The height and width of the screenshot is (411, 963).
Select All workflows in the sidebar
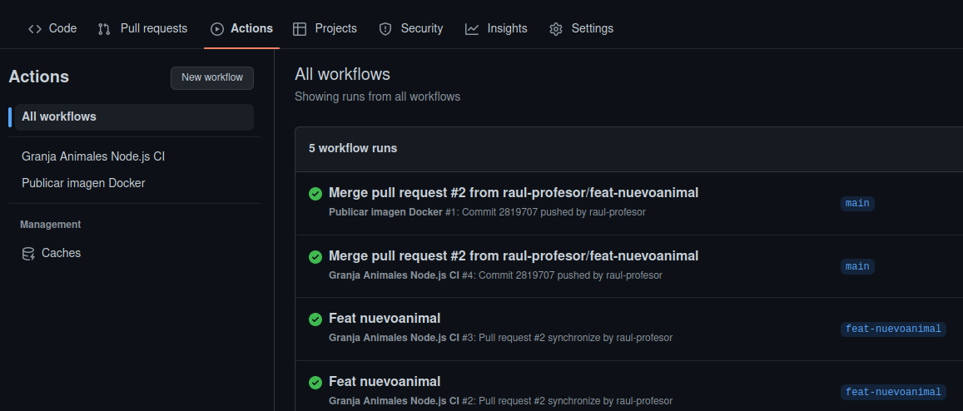[x=59, y=116]
